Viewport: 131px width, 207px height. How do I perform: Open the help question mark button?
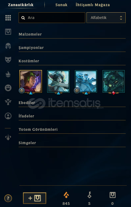[8, 198]
